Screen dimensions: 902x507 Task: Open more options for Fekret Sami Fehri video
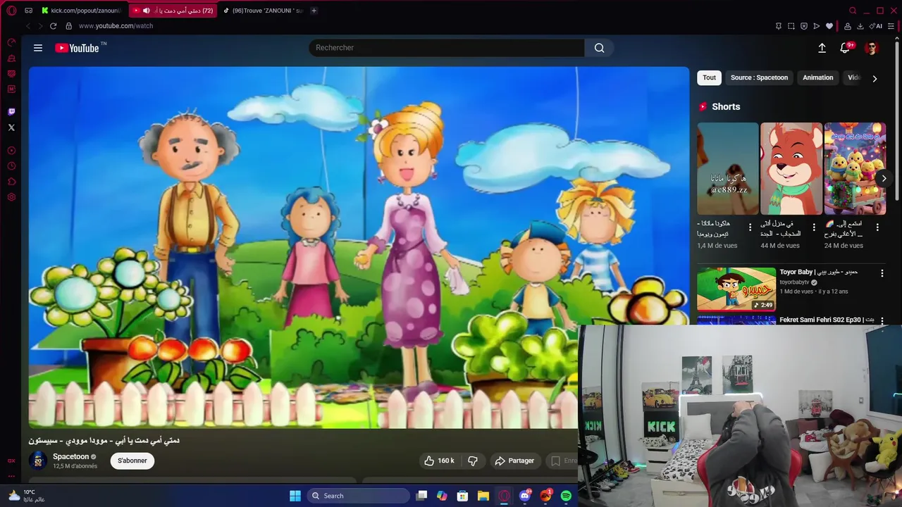point(882,320)
